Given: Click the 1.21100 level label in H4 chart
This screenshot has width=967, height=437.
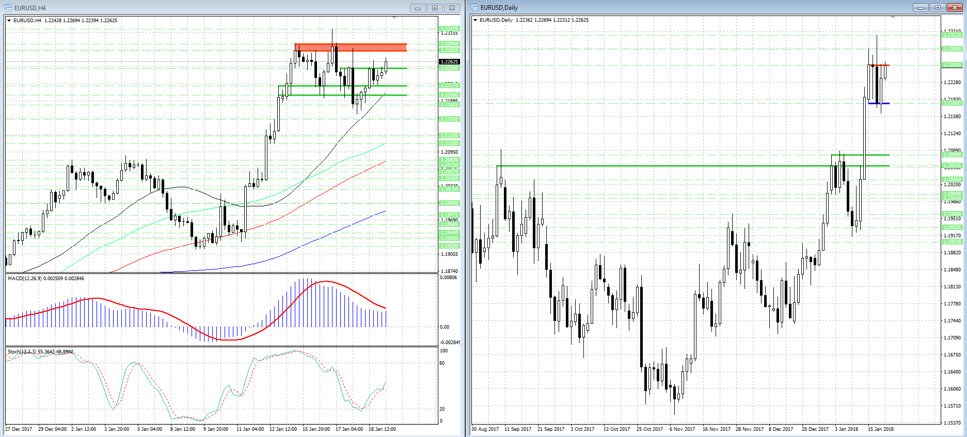Looking at the screenshot, I should point(449,143).
